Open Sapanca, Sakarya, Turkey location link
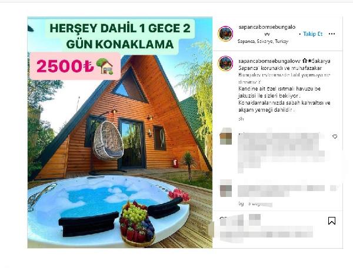Image resolution: width=353 pixels, height=271 pixels. [x=263, y=41]
